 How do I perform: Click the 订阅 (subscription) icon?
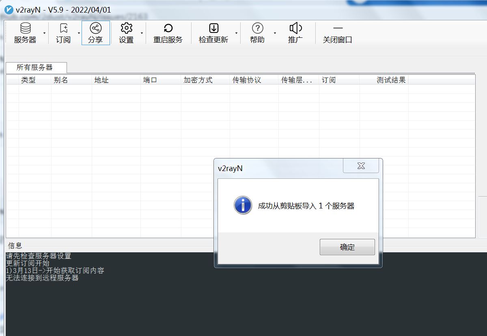63,33
